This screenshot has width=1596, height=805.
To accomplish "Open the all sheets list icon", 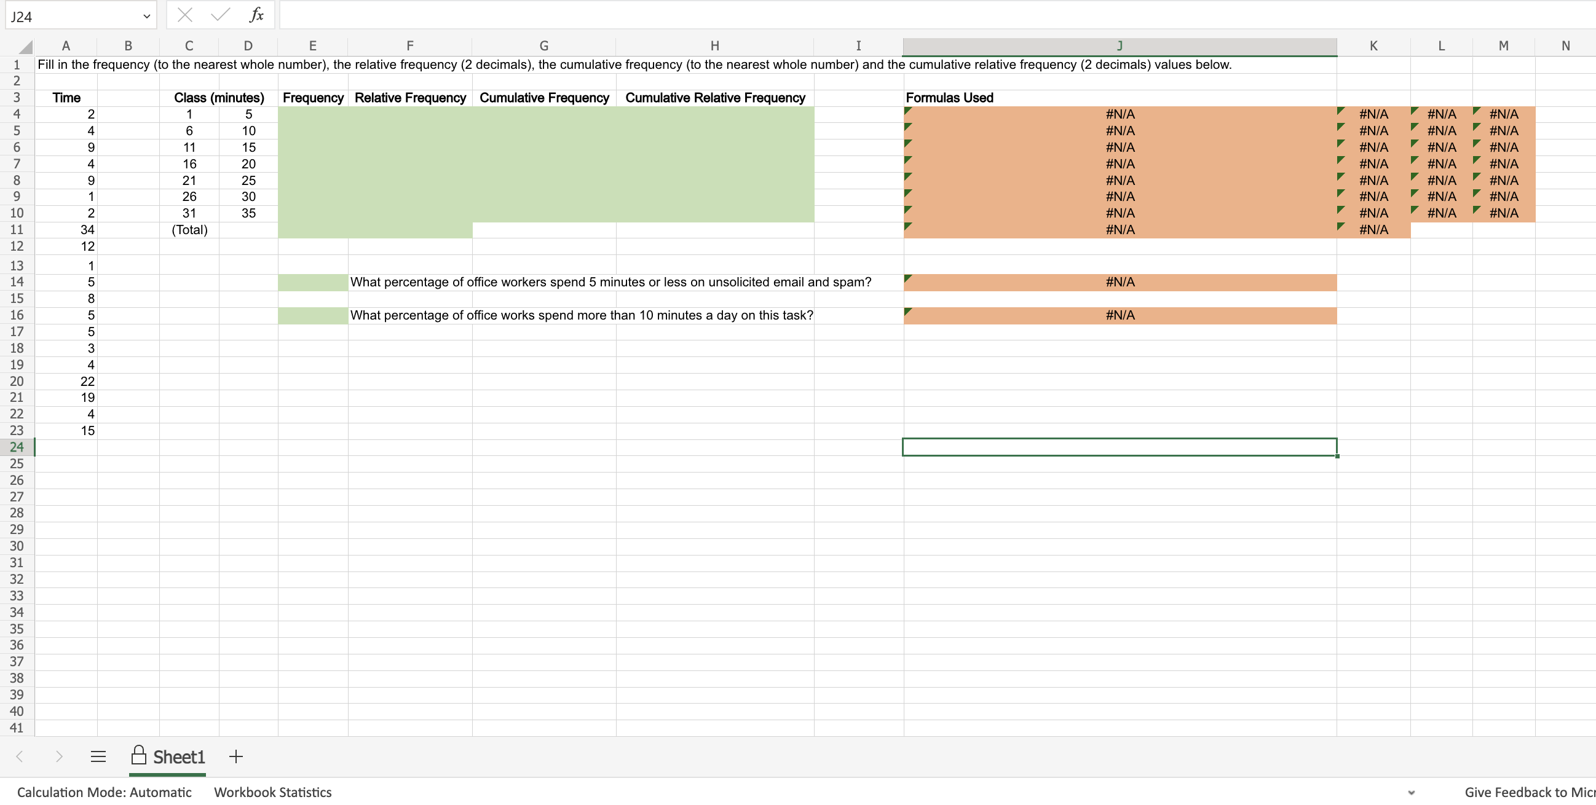I will coord(98,756).
